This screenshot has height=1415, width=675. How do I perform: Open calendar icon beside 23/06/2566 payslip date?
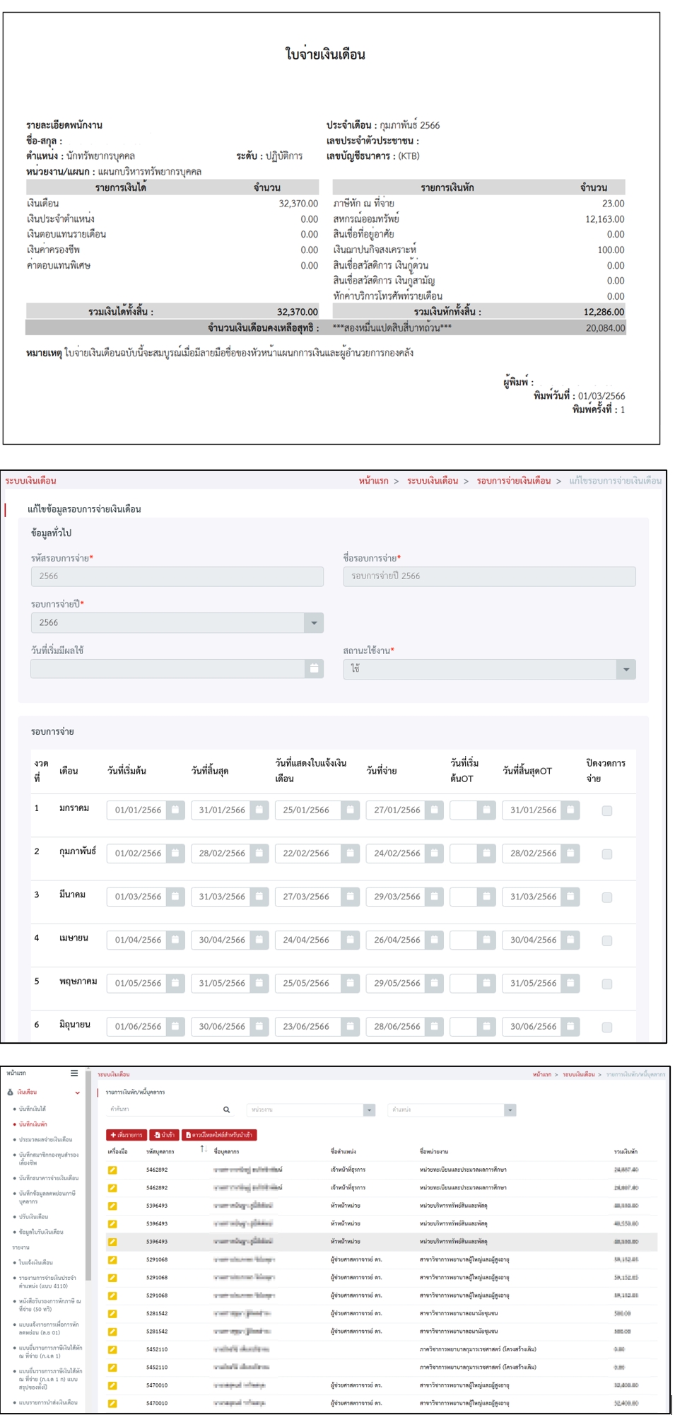[350, 1026]
